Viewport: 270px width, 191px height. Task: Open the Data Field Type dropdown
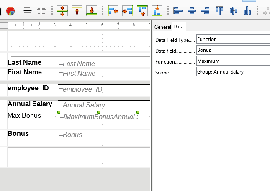click(x=233, y=39)
